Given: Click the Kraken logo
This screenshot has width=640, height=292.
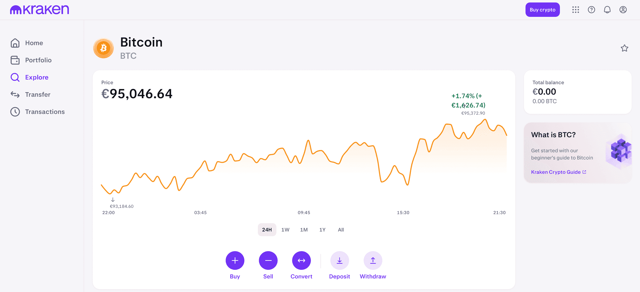Looking at the screenshot, I should 39,9.
